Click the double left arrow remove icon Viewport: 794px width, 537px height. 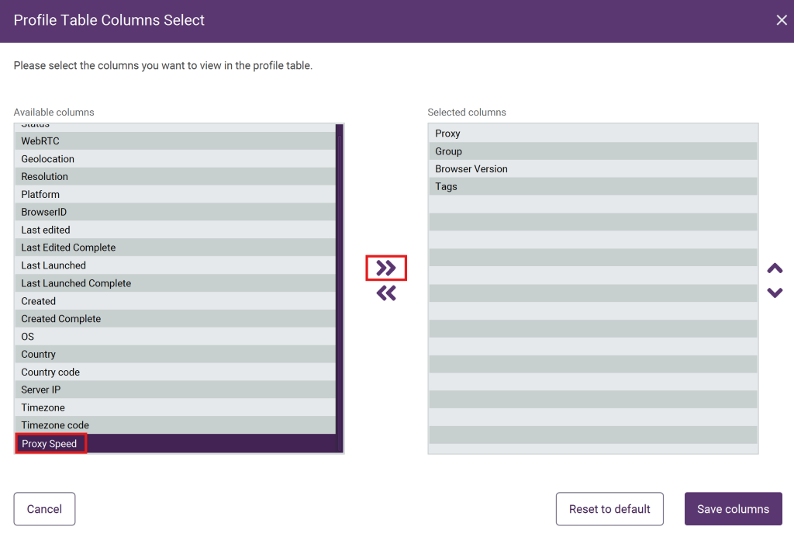(x=386, y=293)
